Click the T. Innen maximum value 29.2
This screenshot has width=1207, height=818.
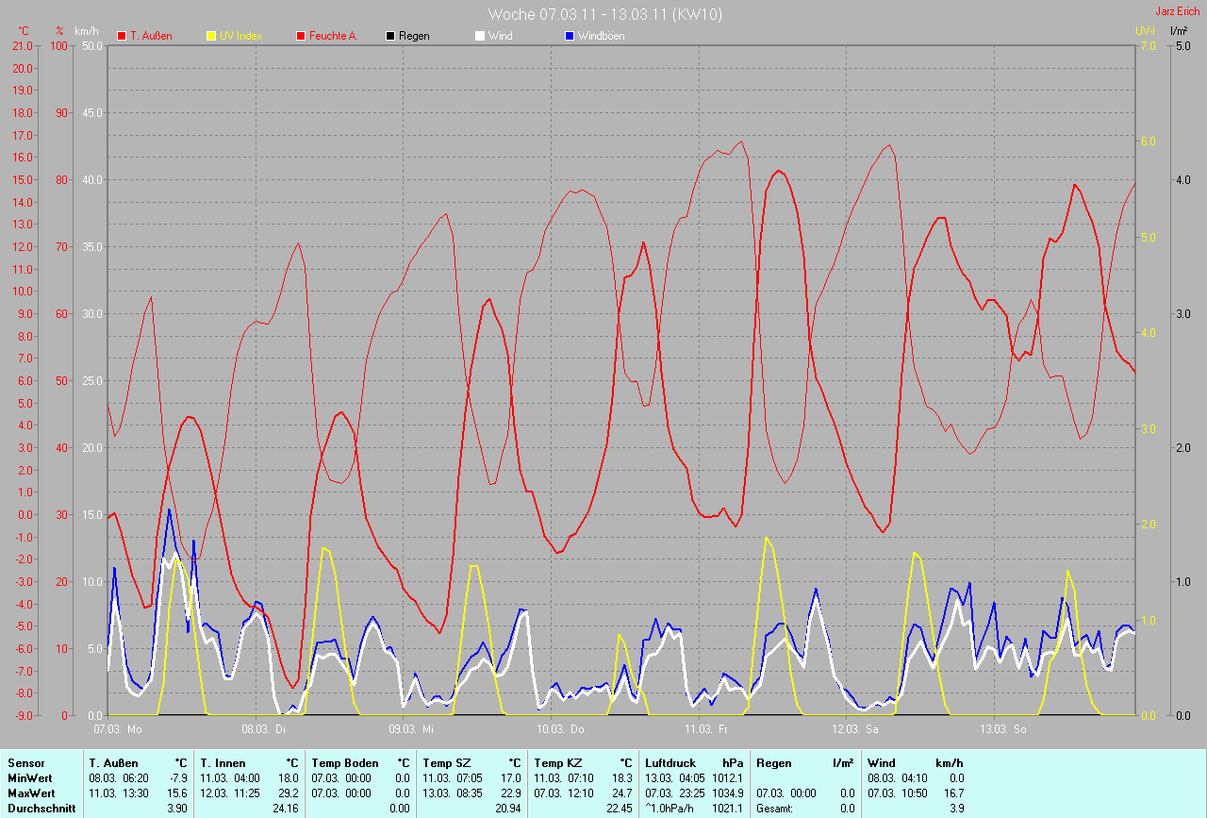[289, 793]
